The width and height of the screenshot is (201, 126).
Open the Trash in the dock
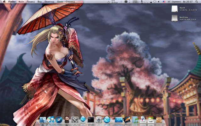[159, 120]
